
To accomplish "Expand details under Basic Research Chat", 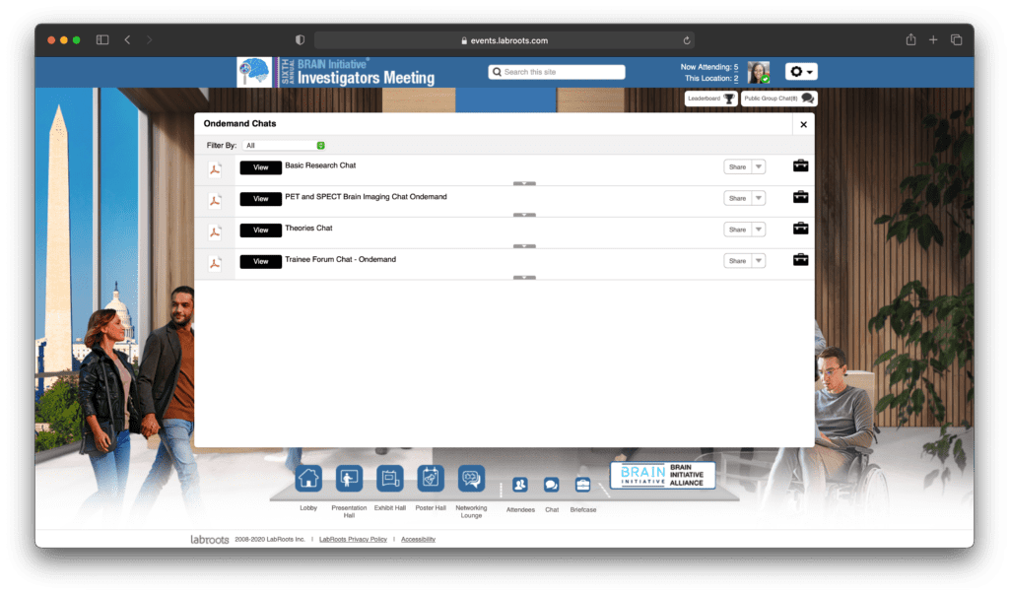I will coord(524,183).
